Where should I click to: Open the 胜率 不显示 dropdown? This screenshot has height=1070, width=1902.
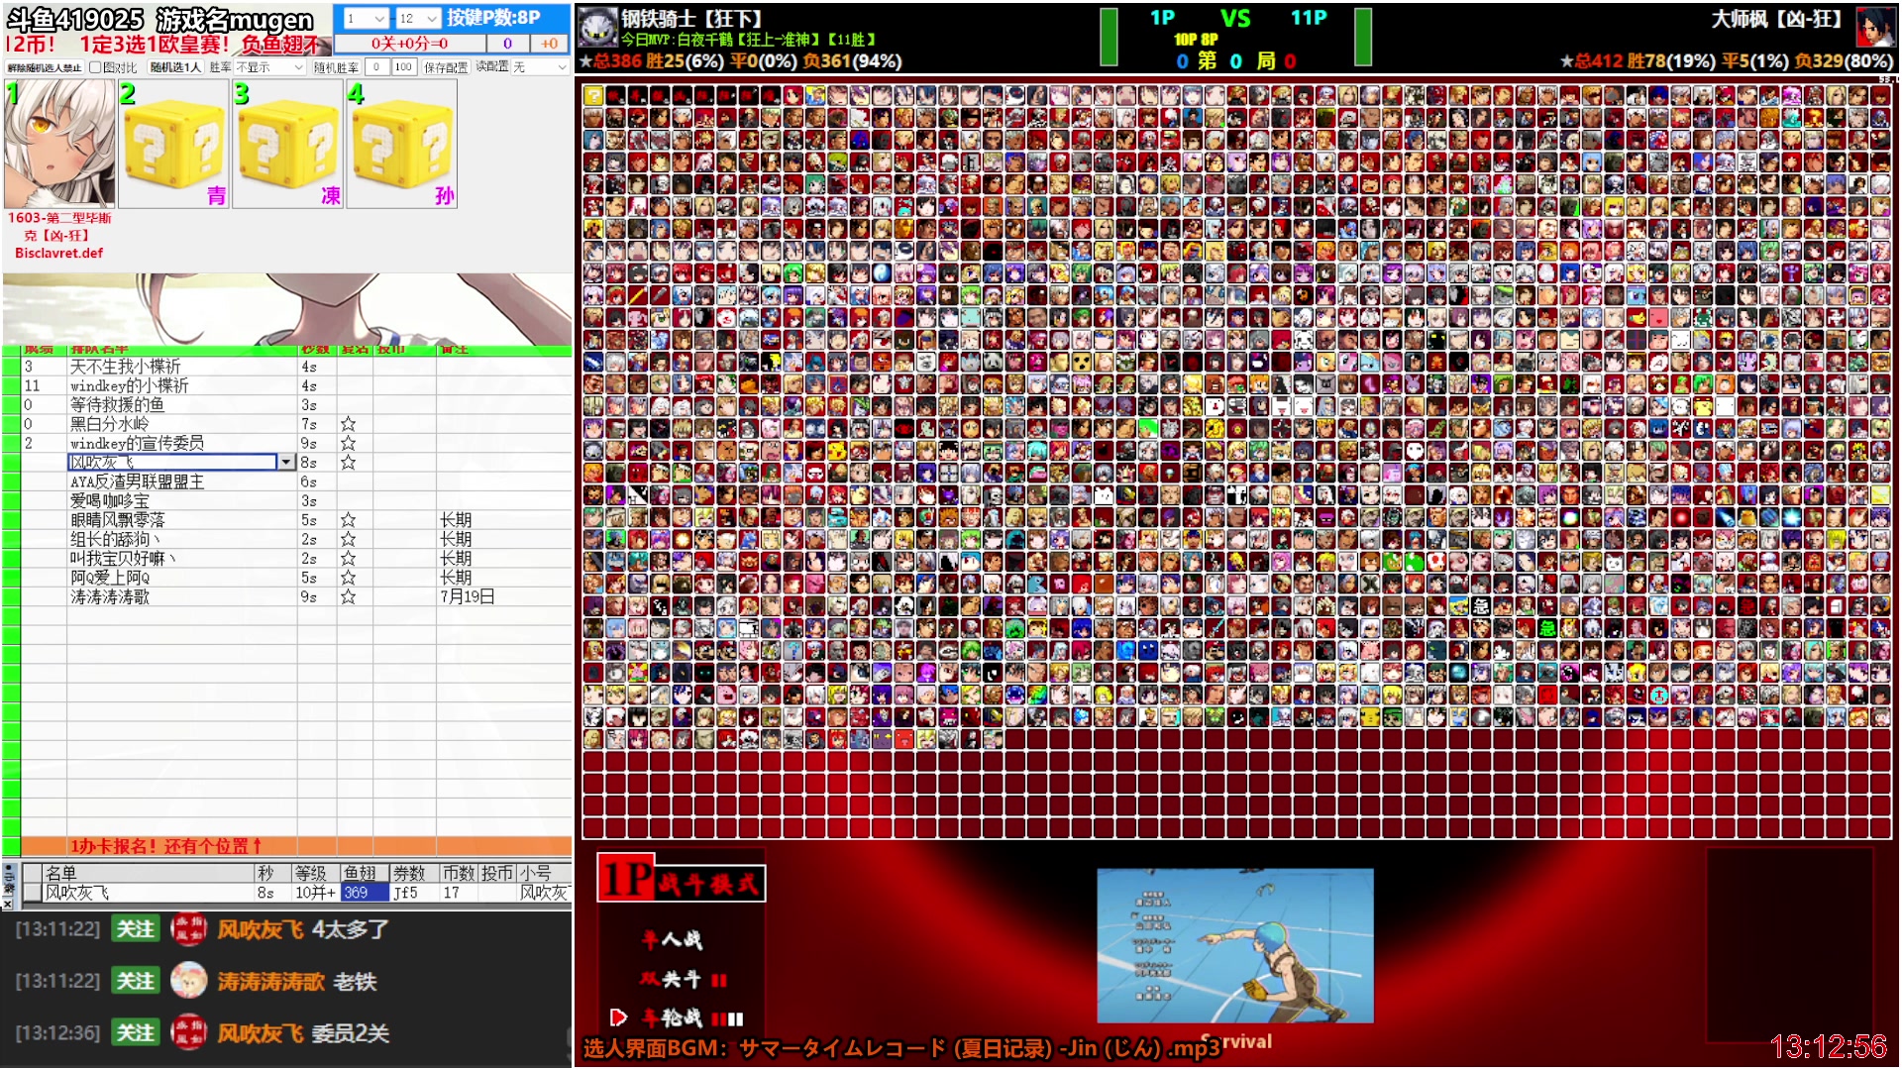tap(269, 67)
